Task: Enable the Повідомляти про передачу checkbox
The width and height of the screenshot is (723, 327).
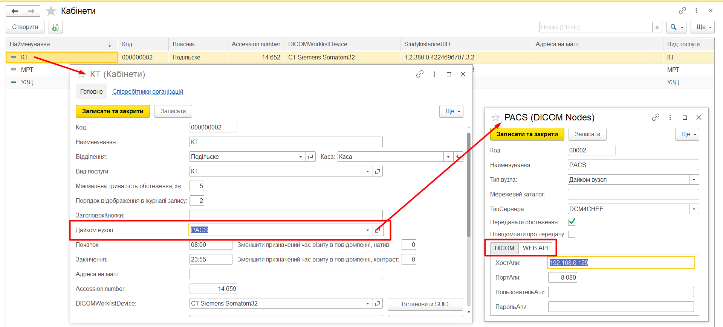Action: (x=572, y=234)
